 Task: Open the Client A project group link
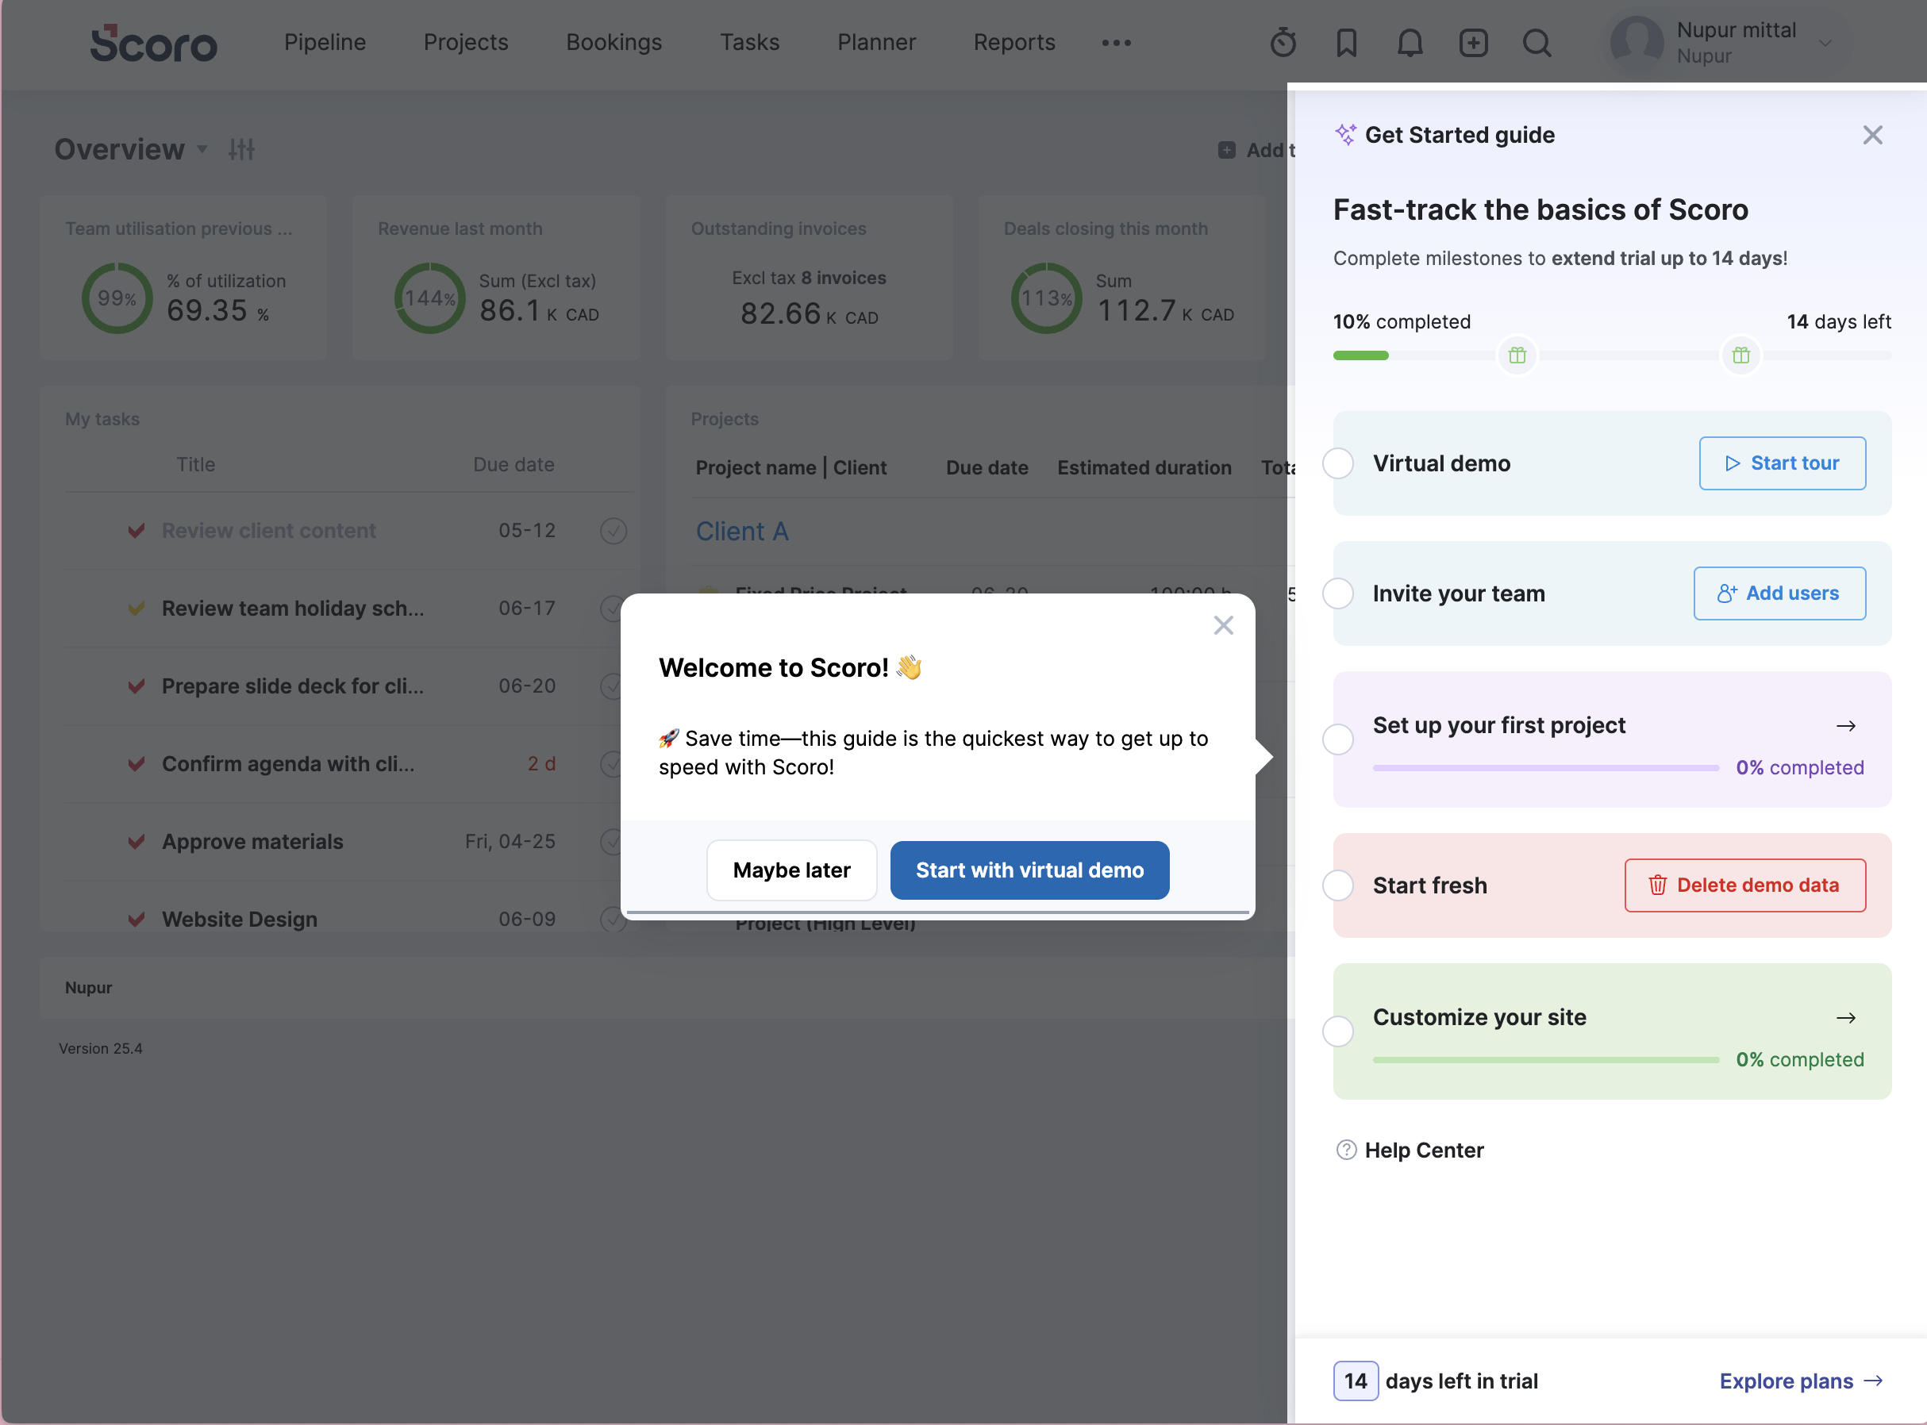[x=742, y=532]
